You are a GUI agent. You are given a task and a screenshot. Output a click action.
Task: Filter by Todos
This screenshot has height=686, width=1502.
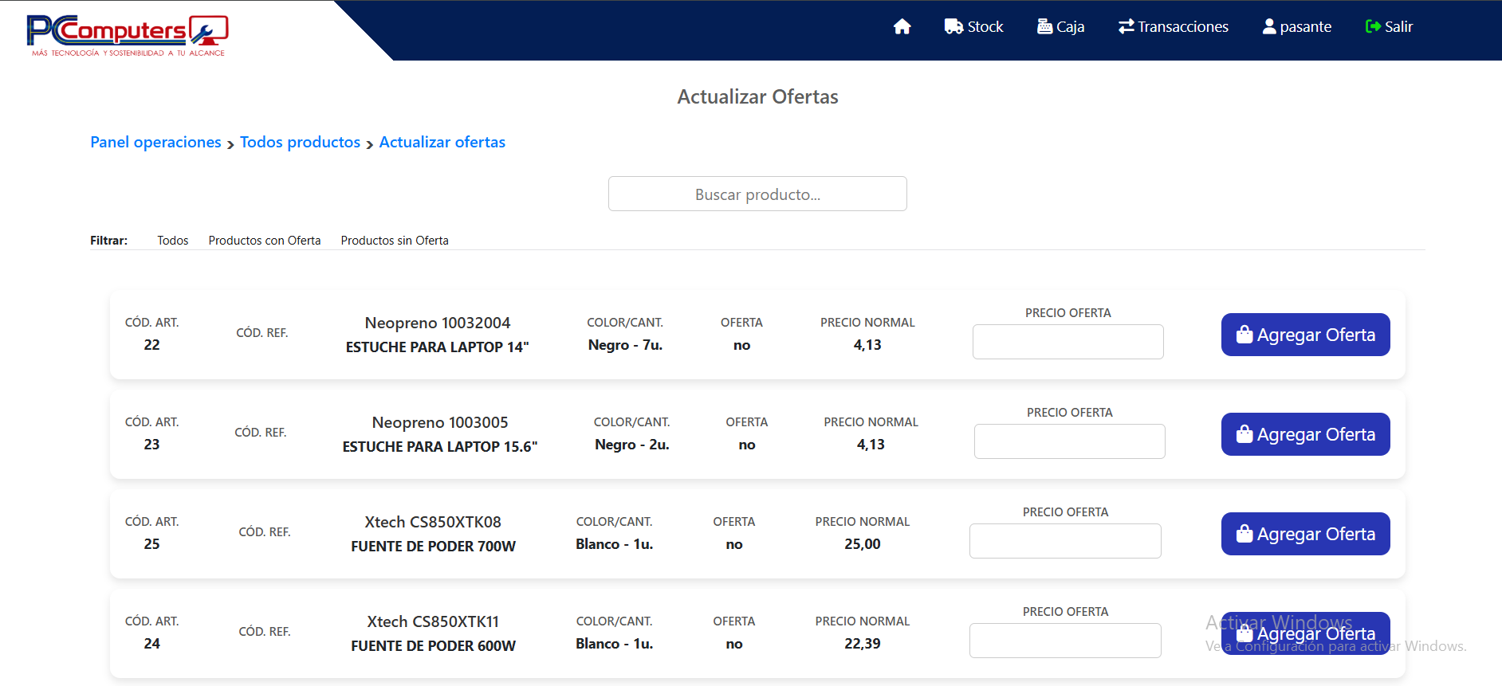(x=172, y=241)
